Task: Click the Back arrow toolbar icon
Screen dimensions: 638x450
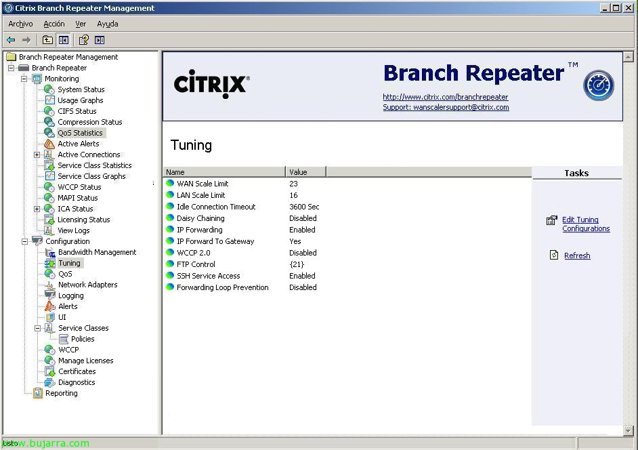Action: point(11,40)
